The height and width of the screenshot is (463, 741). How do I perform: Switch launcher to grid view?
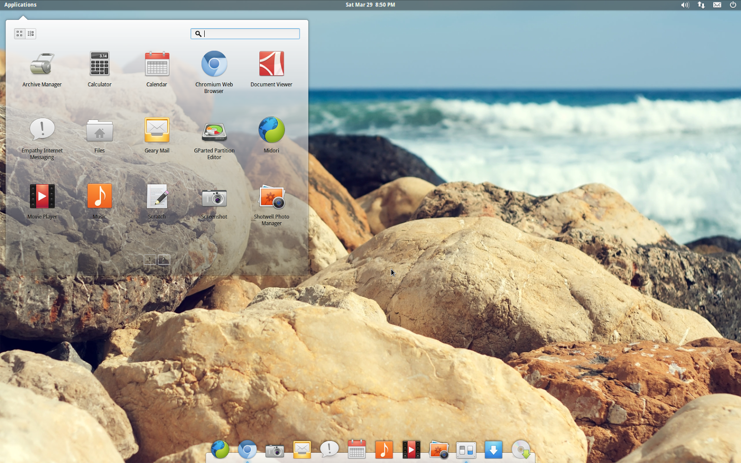tap(19, 33)
